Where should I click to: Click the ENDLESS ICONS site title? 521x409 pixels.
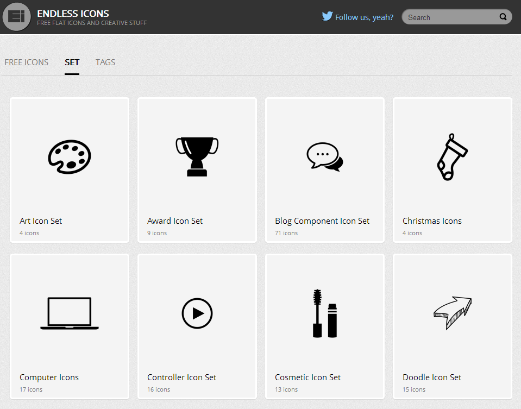pos(73,14)
